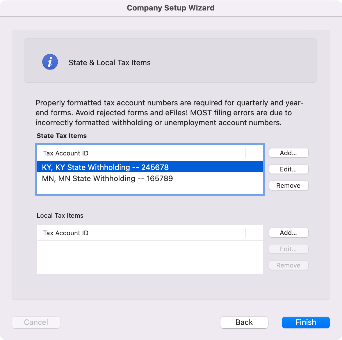The image size is (342, 340).
Task: Click Add for Local Tax Items
Action: [x=288, y=233]
